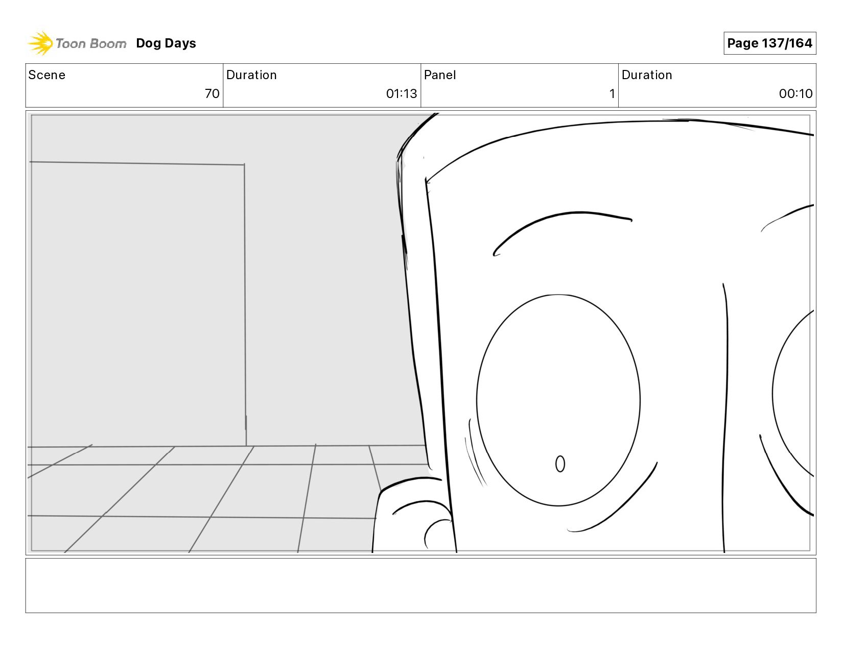Click the empty notes box below panel
Screen dimensions: 843x651
pos(421,586)
